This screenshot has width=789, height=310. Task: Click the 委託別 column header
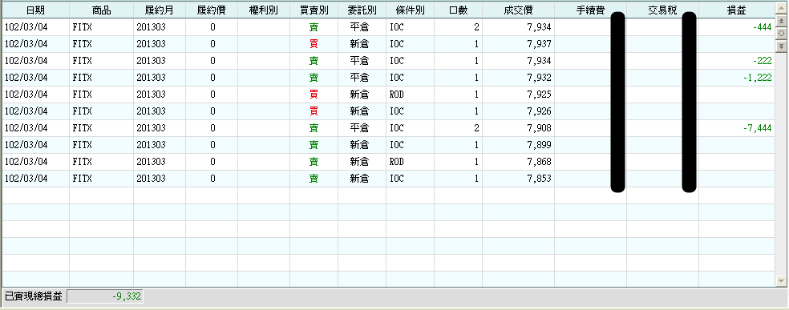click(362, 10)
